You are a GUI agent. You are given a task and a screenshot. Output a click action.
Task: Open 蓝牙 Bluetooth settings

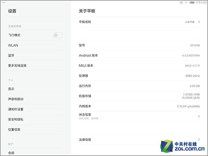[x=35, y=56]
